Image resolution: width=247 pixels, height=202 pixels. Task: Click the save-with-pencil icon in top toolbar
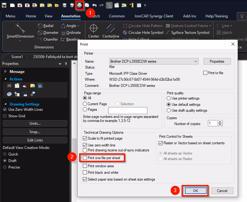coord(72,5)
